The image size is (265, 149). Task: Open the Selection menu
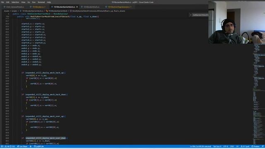(15, 2)
